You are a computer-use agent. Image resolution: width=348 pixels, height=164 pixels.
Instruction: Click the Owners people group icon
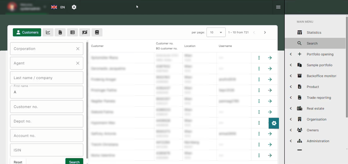300,130
